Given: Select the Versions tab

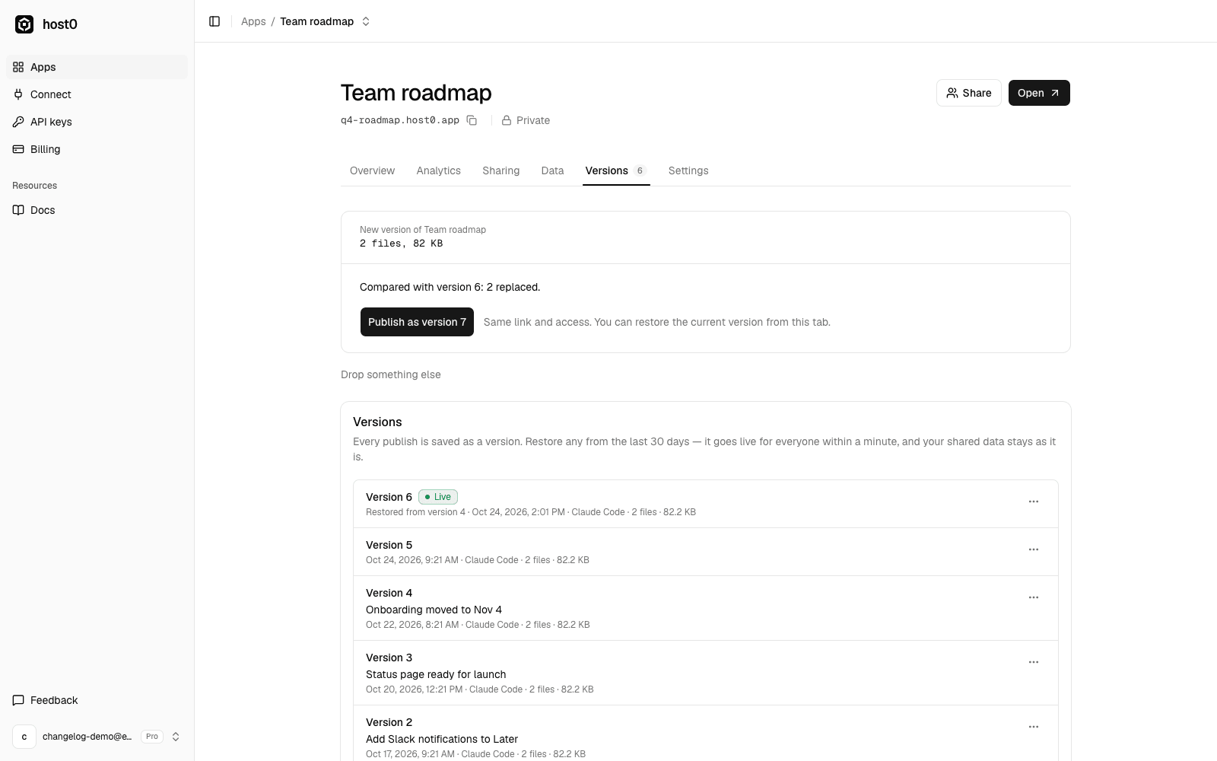Looking at the screenshot, I should 616,170.
